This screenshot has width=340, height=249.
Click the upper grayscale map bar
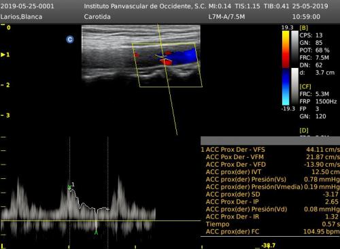pyautogui.click(x=294, y=49)
